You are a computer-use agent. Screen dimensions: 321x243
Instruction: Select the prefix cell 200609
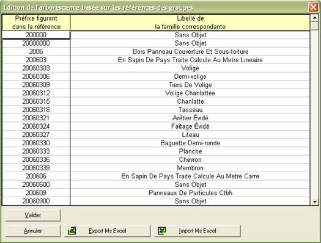click(x=36, y=193)
